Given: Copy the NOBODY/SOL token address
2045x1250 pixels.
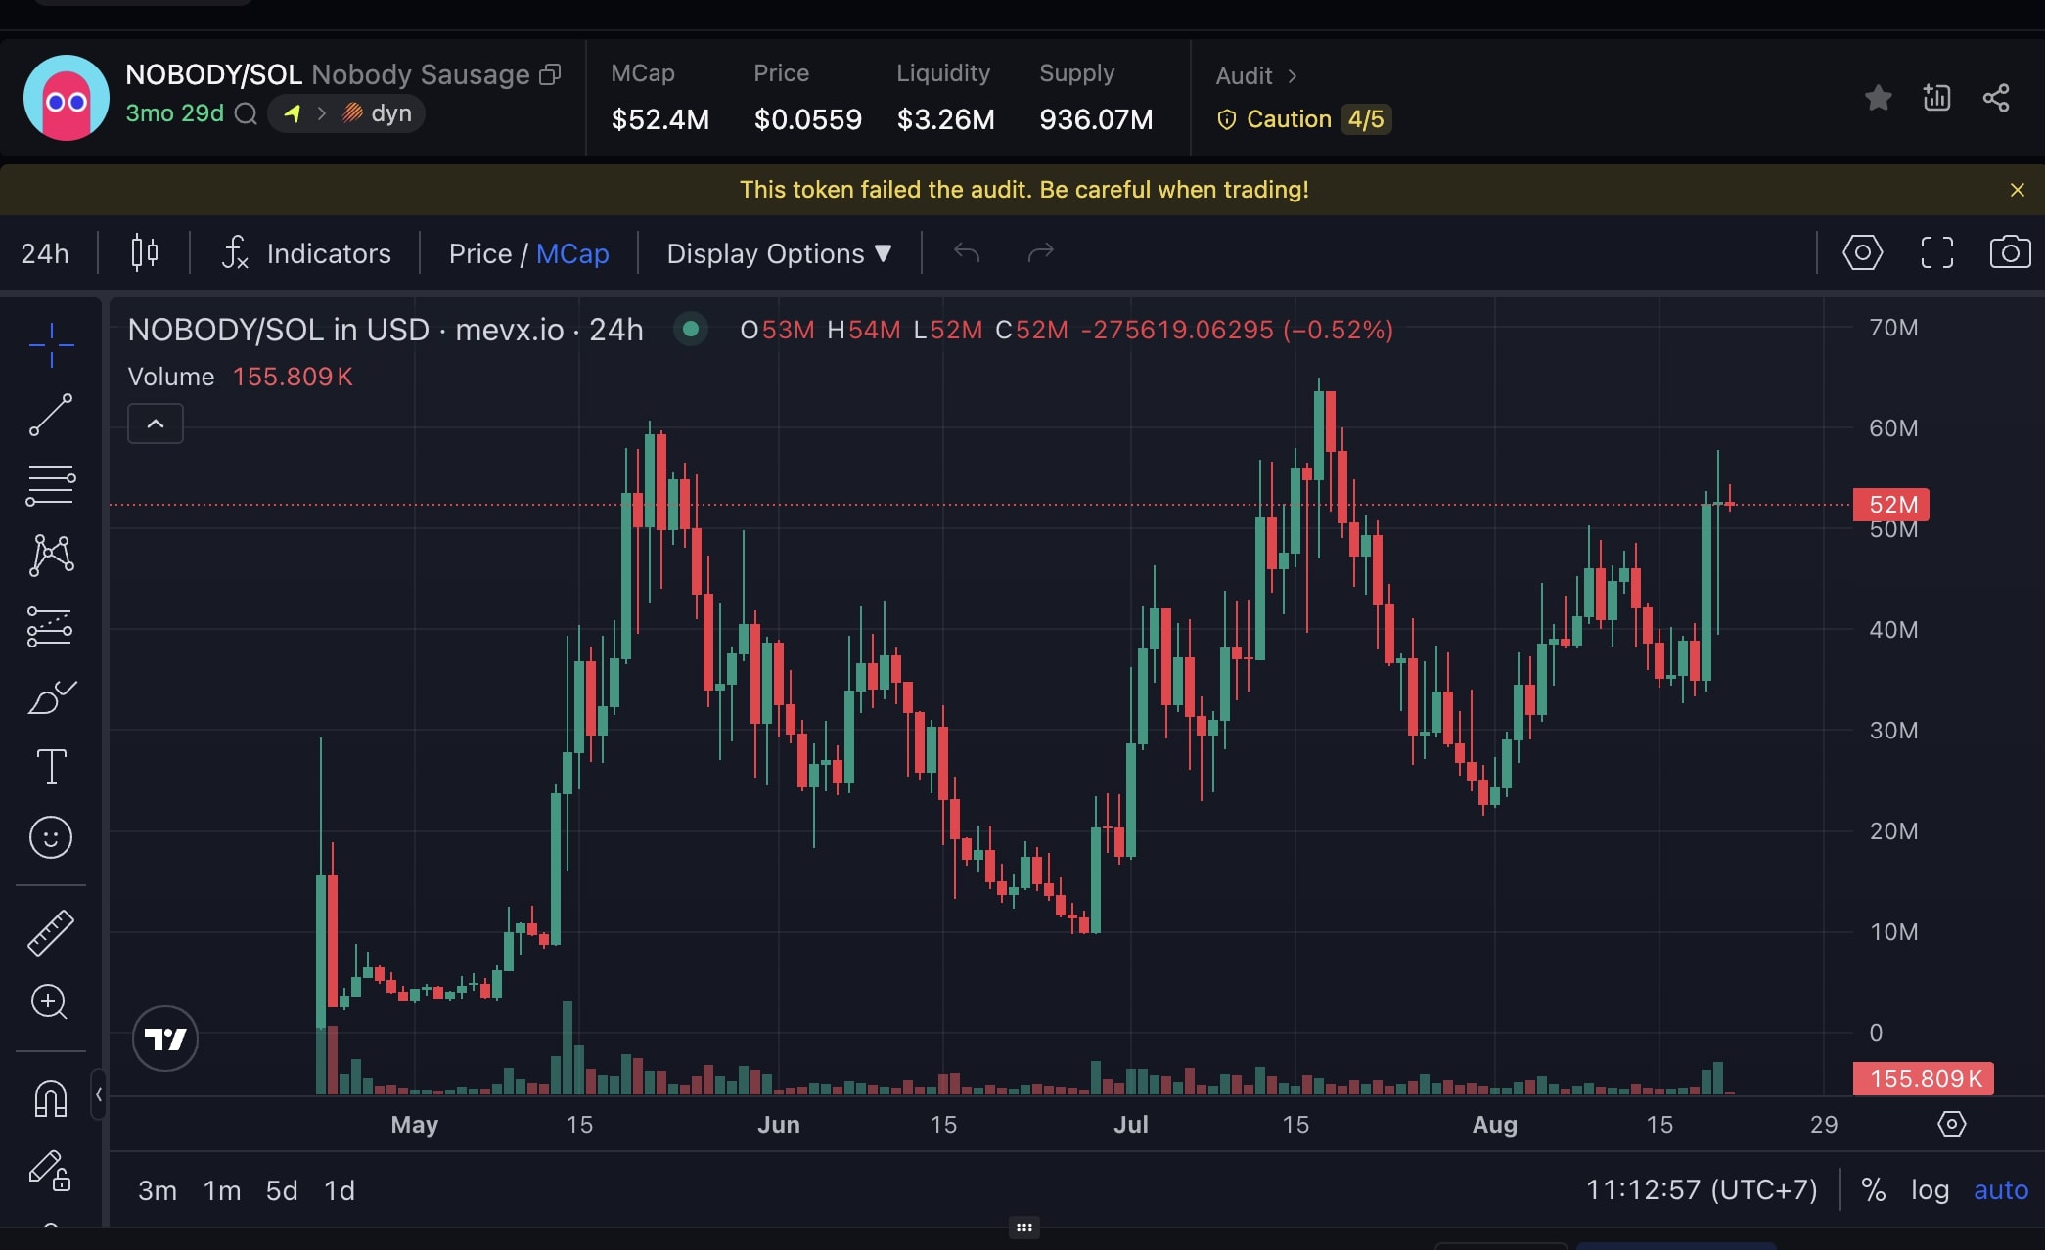Looking at the screenshot, I should pos(551,74).
